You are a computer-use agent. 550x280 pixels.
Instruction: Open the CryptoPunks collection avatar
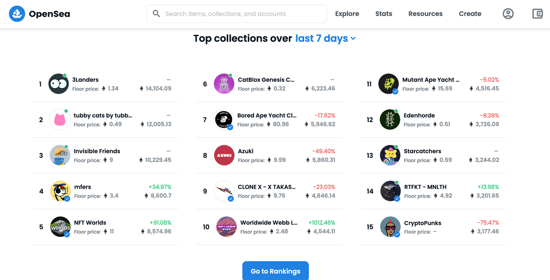tap(391, 227)
